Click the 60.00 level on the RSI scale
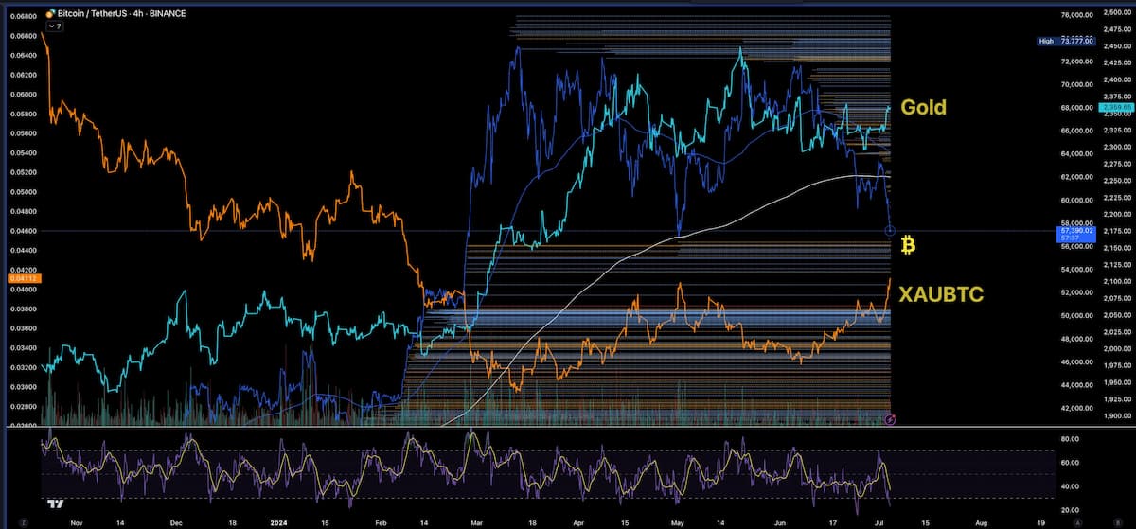 [x=1070, y=463]
